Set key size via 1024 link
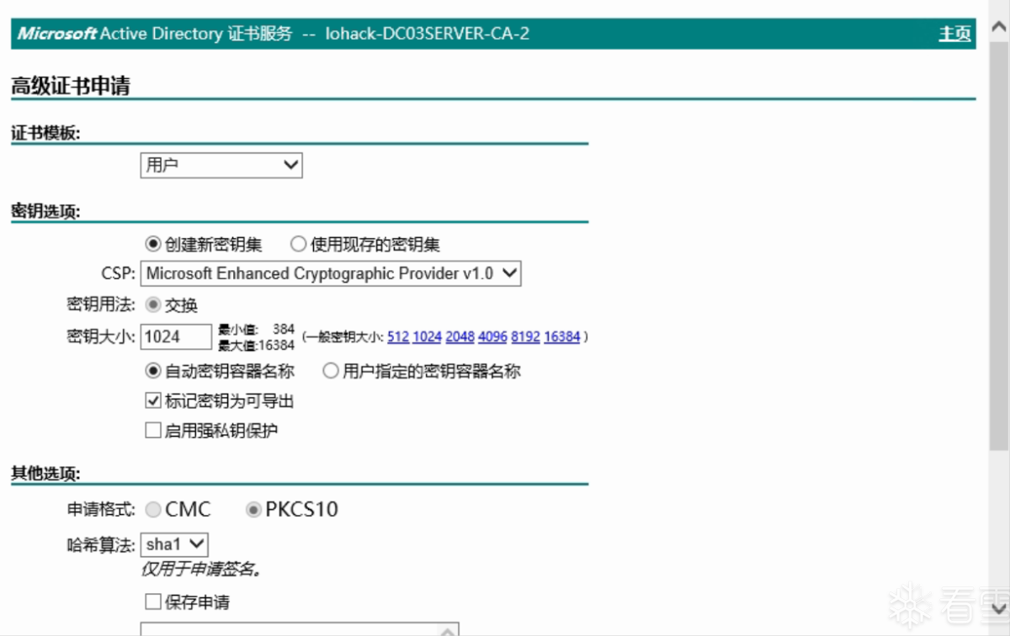Viewport: 1010px width, 636px height. [x=427, y=337]
